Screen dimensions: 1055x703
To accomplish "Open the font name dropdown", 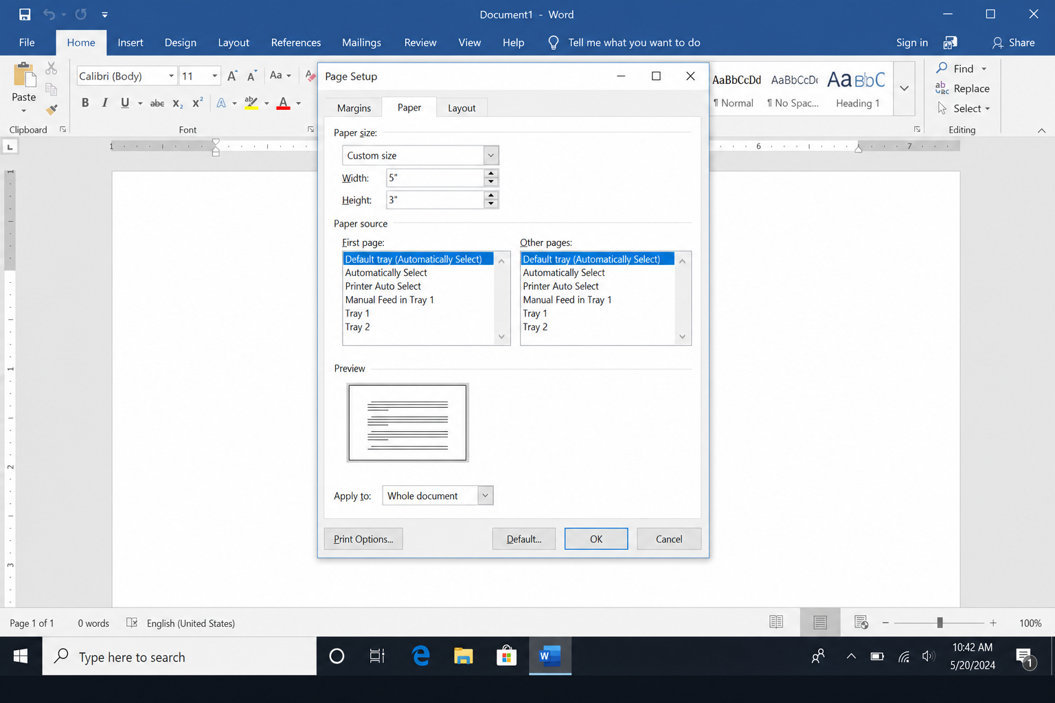I will coord(171,76).
